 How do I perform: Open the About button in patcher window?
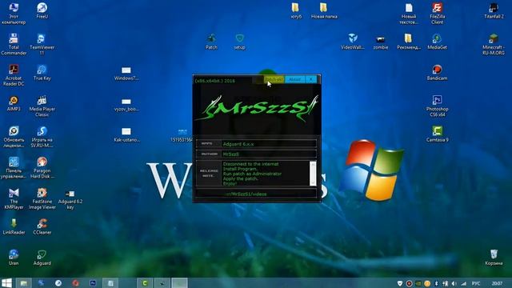click(295, 79)
